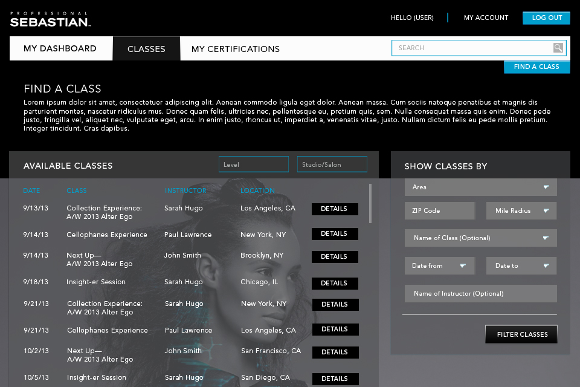The image size is (580, 387).
Task: View details for 9/21/13 Los Angeles class
Action: [335, 329]
